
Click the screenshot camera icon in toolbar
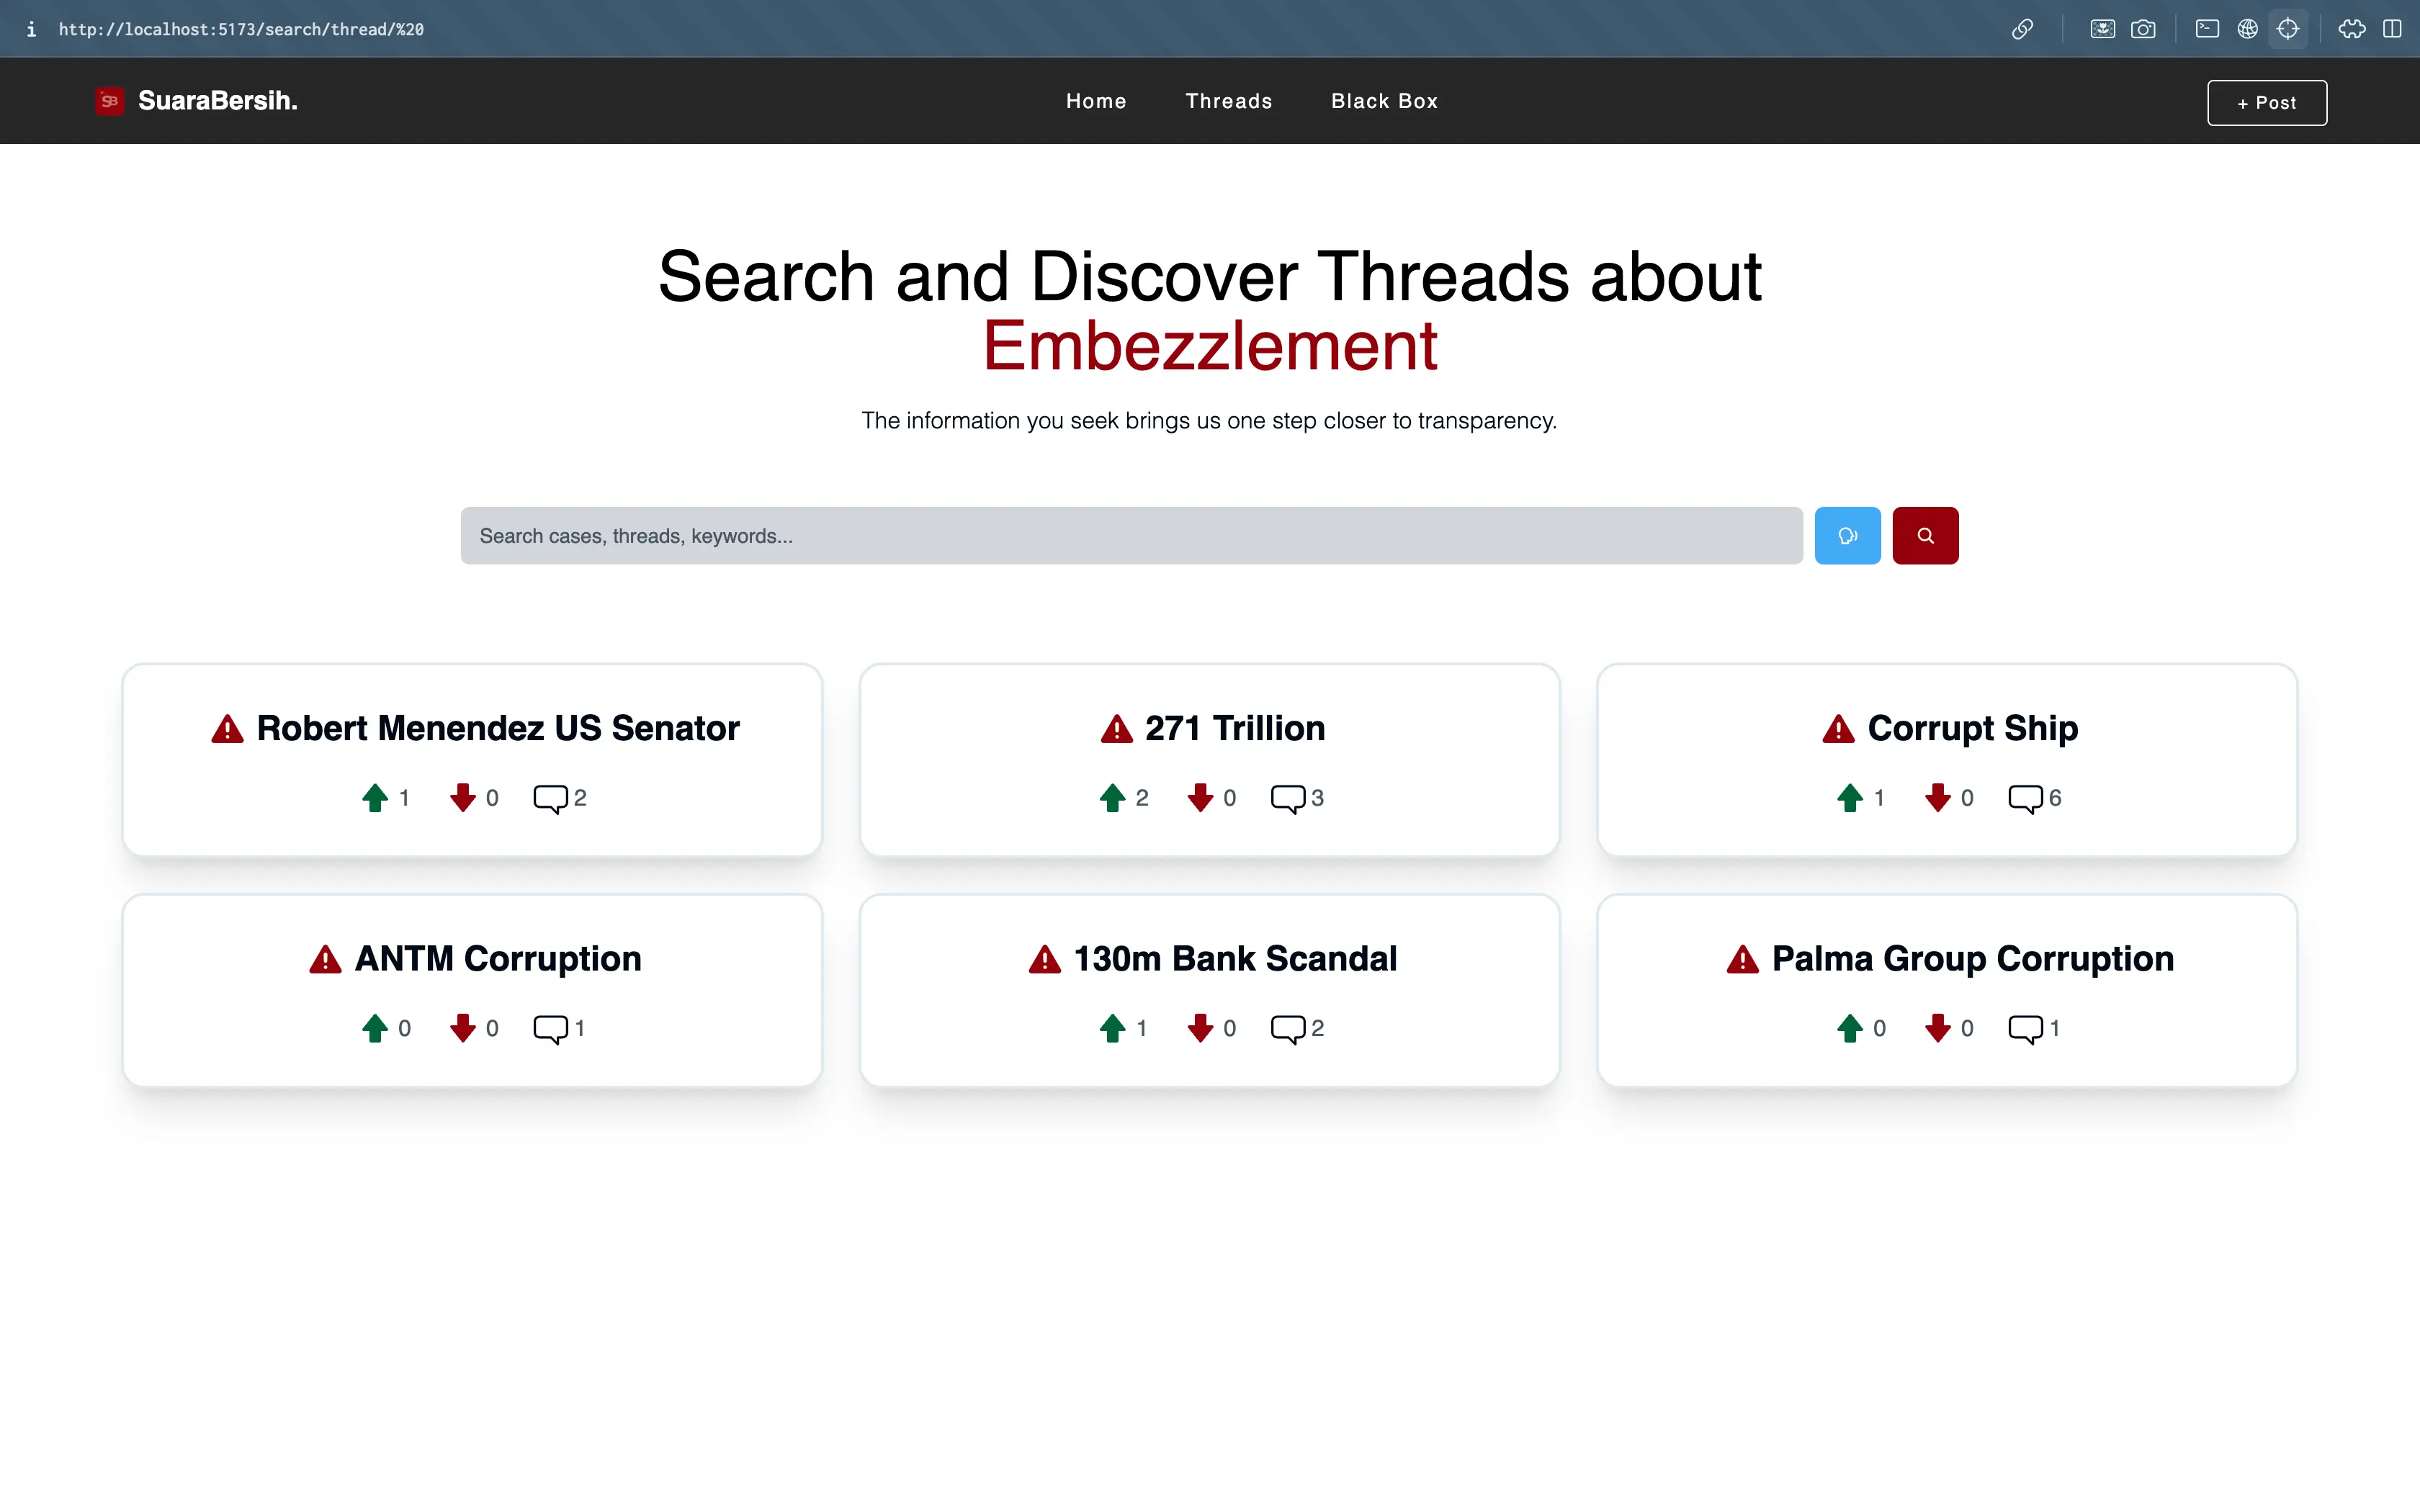2143,29
